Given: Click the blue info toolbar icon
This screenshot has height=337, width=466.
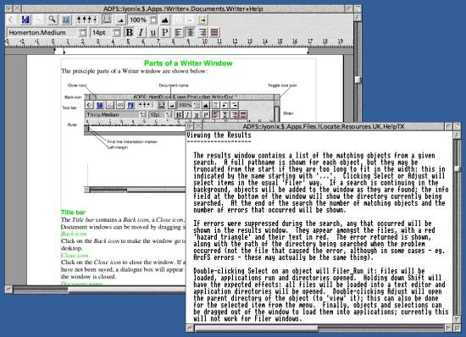Looking at the screenshot, I should click(66, 19).
